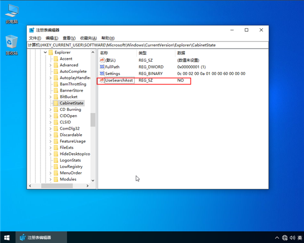Click the FullPath DWORD value icon
The height and width of the screenshot is (243, 304).
[x=102, y=67]
